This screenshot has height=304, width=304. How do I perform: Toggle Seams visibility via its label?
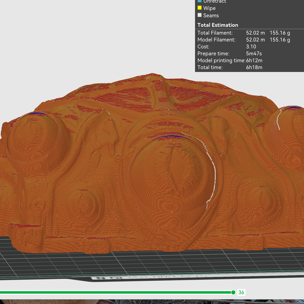(x=211, y=15)
